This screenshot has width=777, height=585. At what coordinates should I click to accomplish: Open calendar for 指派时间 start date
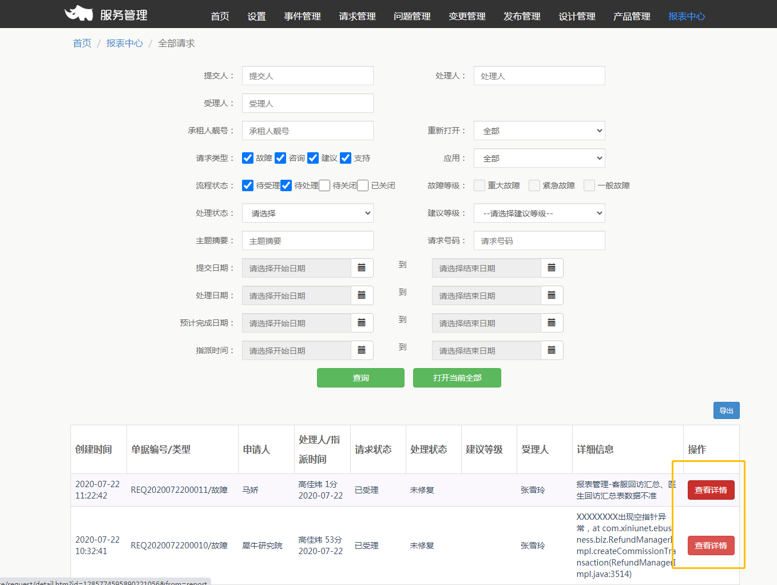(362, 350)
